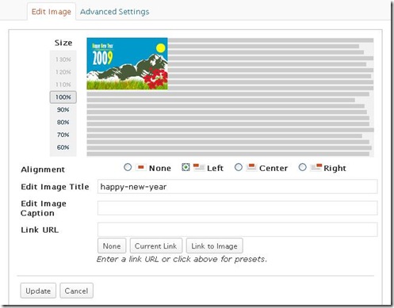This screenshot has height=308, width=394.
Task: Click the Alignment label text
Action: click(43, 169)
